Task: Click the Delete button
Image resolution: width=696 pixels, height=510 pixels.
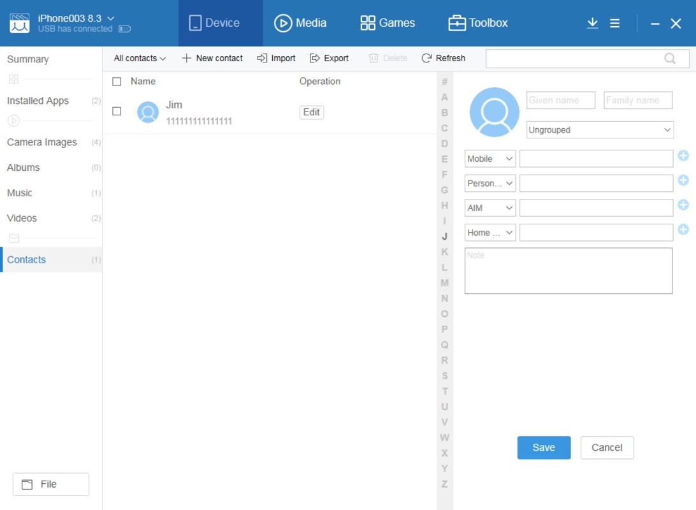Action: [x=388, y=58]
